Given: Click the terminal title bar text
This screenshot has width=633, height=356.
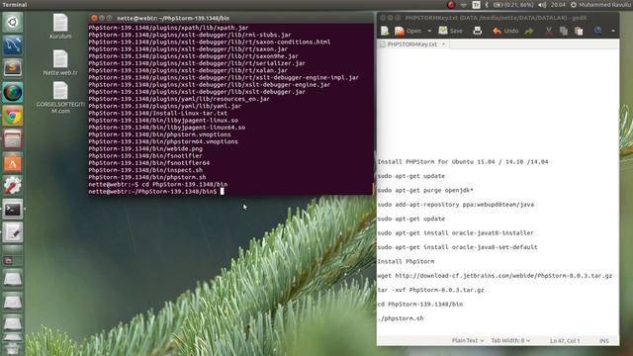Looking at the screenshot, I should pos(173,18).
